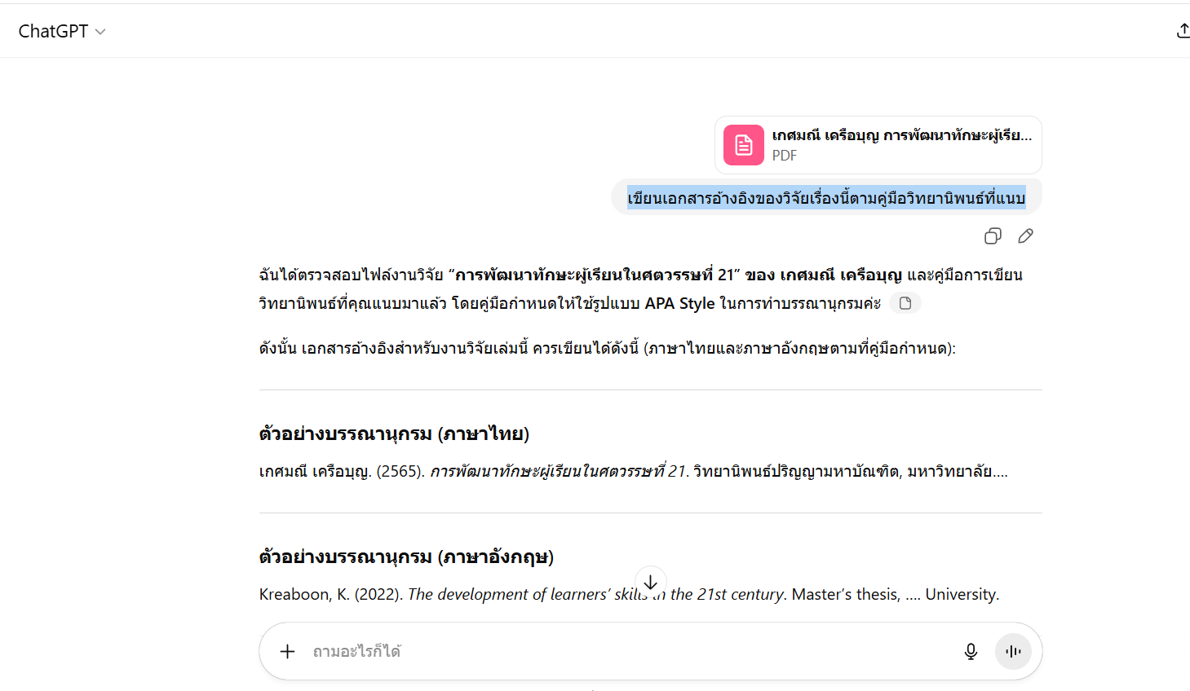Click heading ตัวอย่างบรรณานุกรม (ภาษาไทย)
Viewport: 1190px width, 691px height.
click(394, 434)
